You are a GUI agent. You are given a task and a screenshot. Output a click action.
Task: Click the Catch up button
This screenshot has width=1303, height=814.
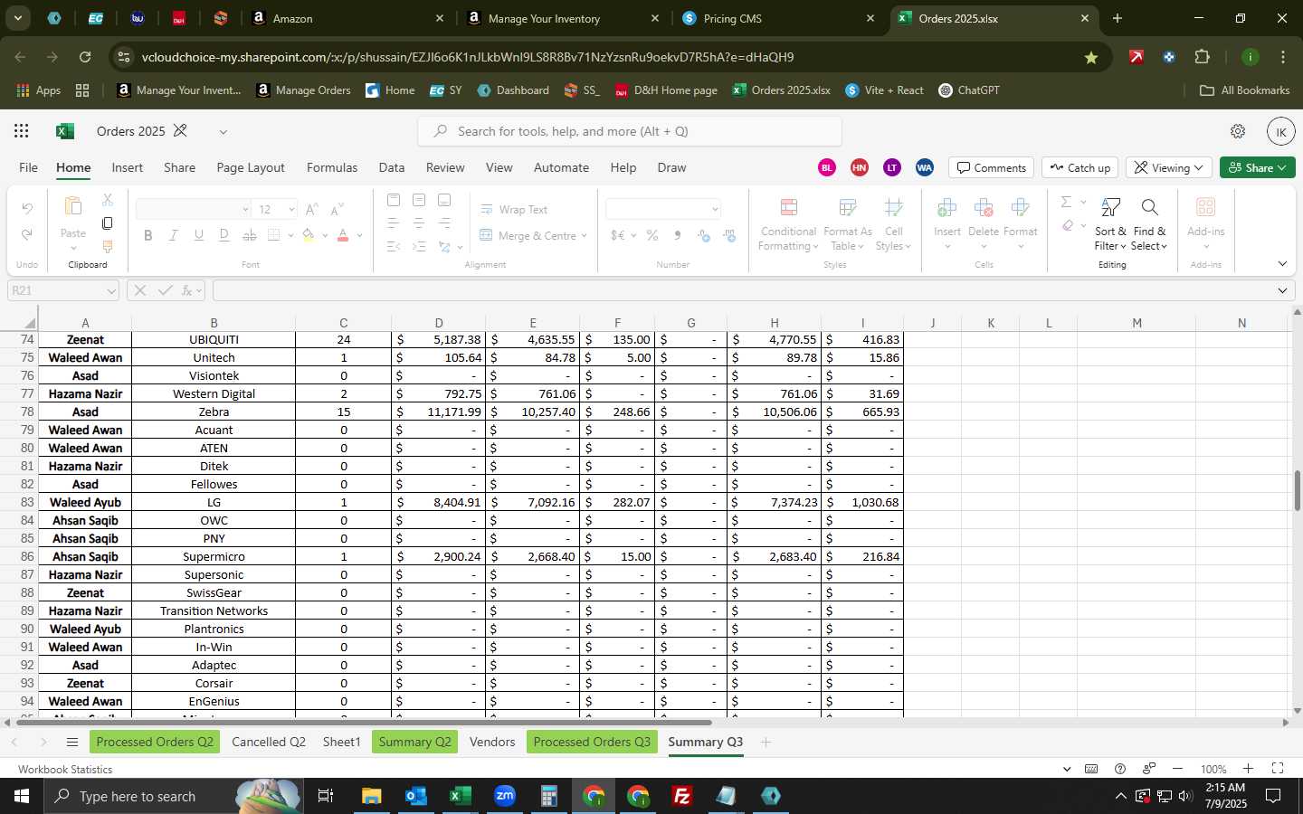click(x=1080, y=167)
